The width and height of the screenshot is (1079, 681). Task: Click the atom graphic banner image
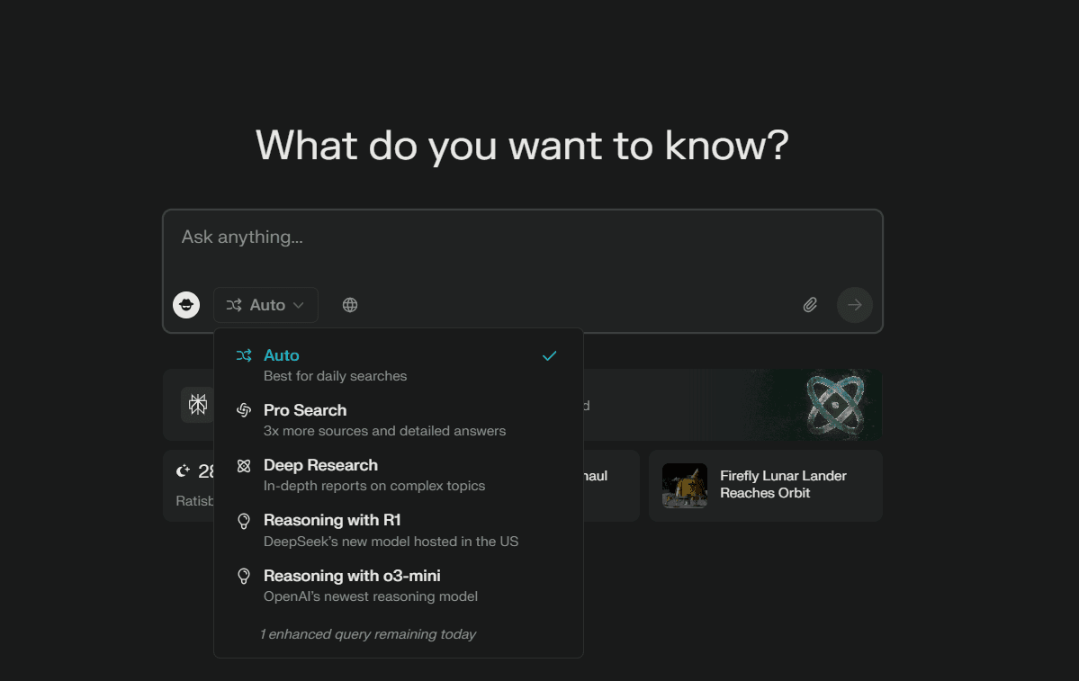click(x=834, y=405)
